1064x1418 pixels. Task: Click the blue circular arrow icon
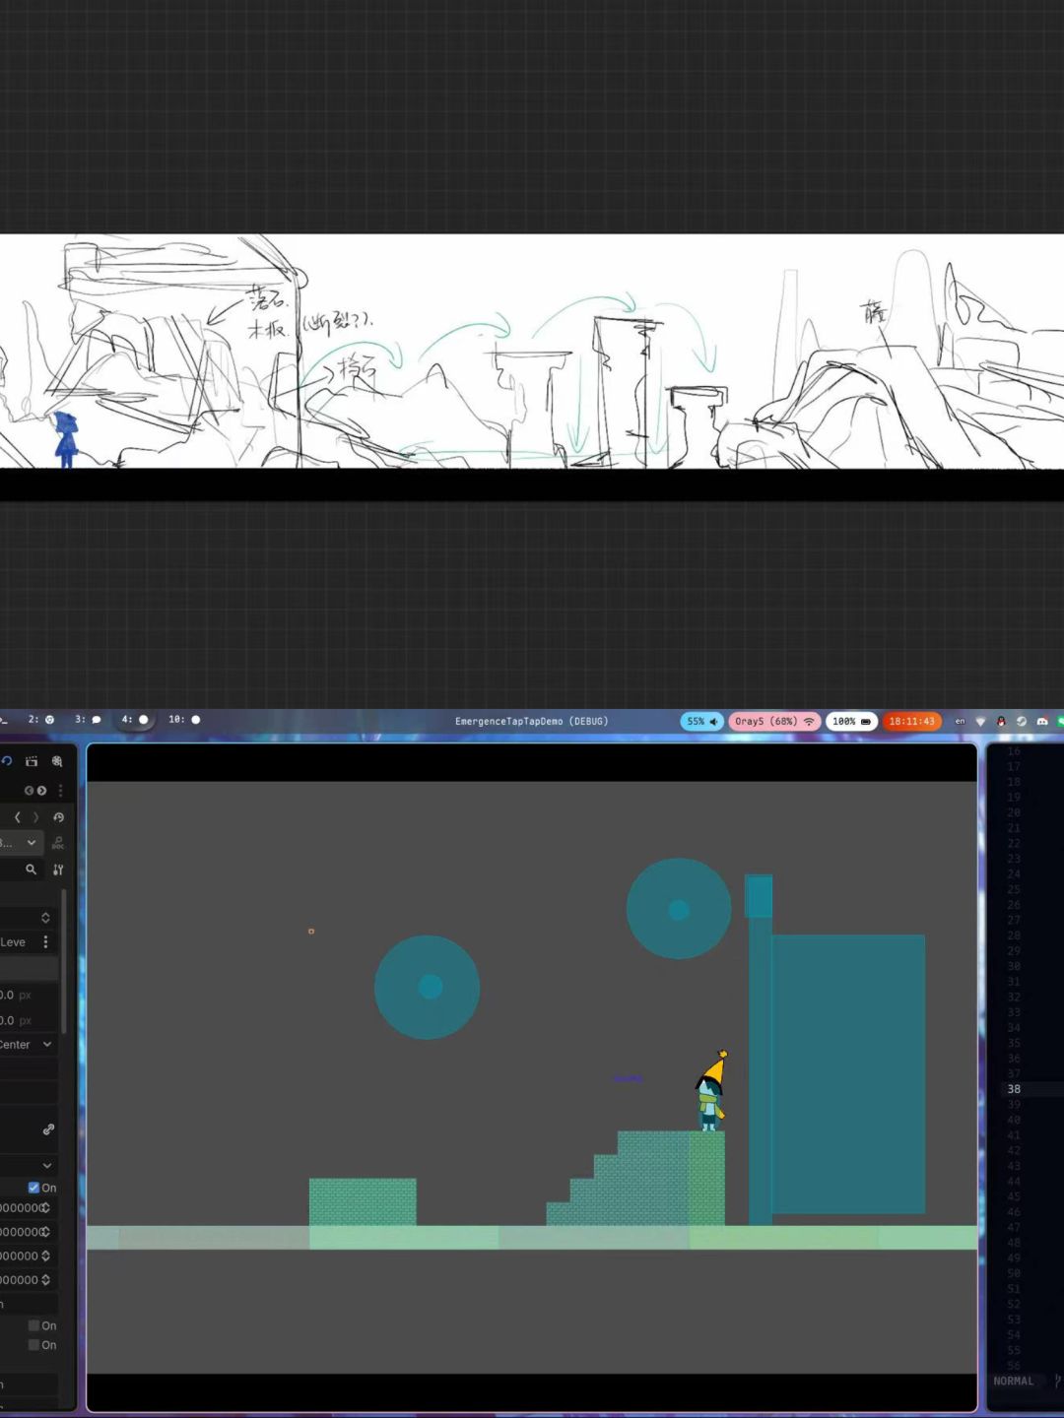click(7, 761)
